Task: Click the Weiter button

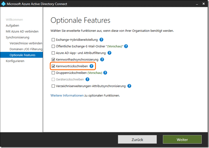Action: point(182,140)
